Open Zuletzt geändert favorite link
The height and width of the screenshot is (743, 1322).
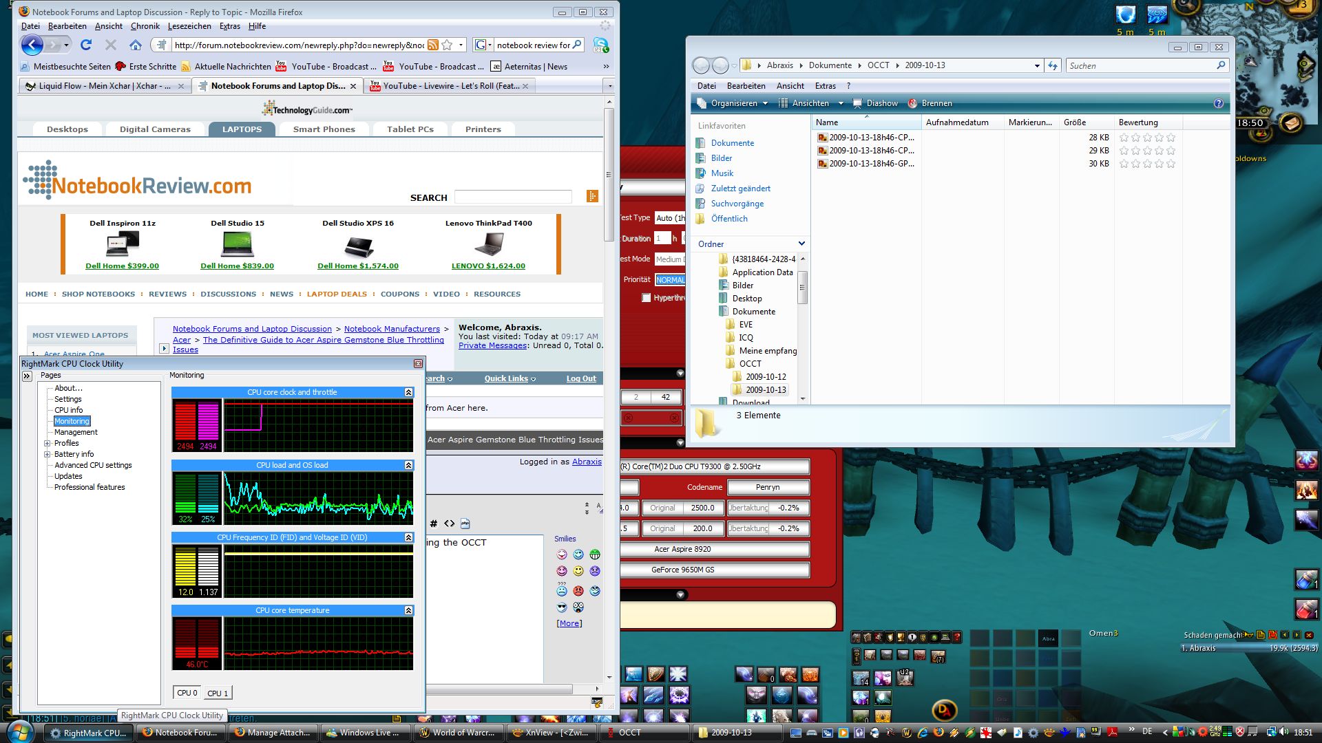coord(740,189)
